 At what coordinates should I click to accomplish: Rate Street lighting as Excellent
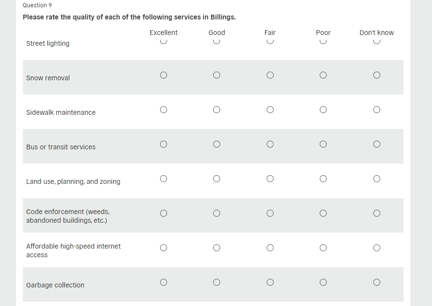(x=164, y=41)
